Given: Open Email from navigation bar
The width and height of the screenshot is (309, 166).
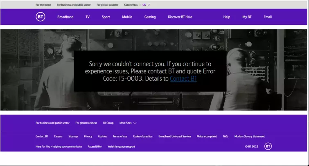Looking at the screenshot, I should coord(268,17).
